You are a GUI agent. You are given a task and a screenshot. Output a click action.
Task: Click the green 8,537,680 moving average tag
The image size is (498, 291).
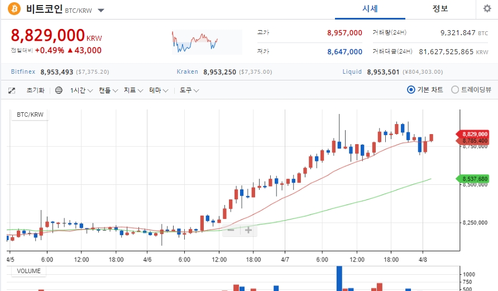pos(472,179)
